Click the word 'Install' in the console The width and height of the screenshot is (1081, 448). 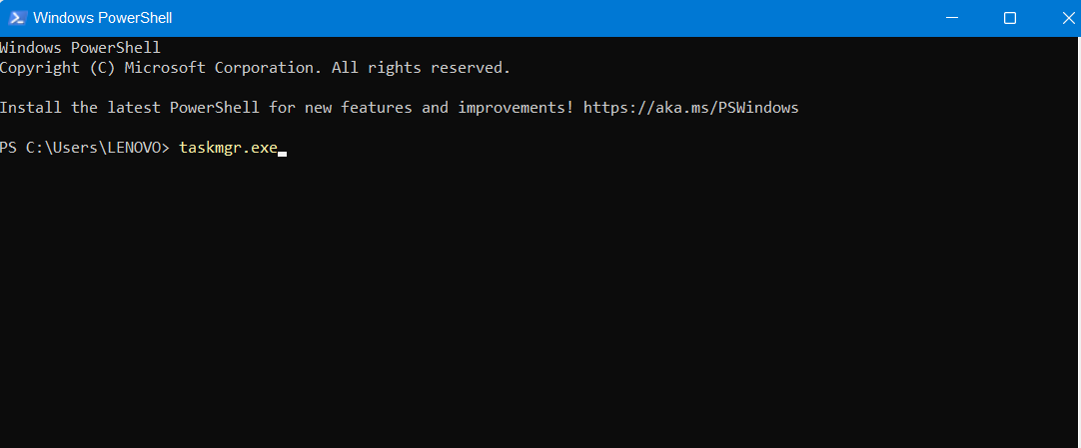coord(30,107)
